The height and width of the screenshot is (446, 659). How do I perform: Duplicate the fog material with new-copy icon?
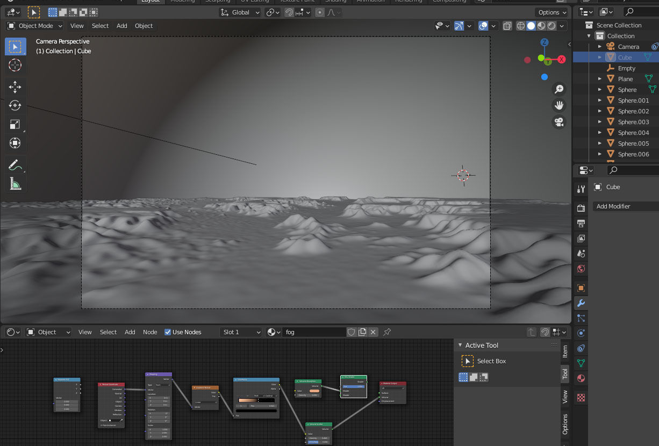click(x=363, y=332)
